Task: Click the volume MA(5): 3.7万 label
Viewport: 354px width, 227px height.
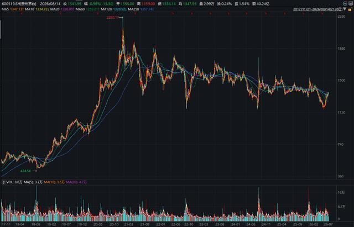Action: pos(33,182)
